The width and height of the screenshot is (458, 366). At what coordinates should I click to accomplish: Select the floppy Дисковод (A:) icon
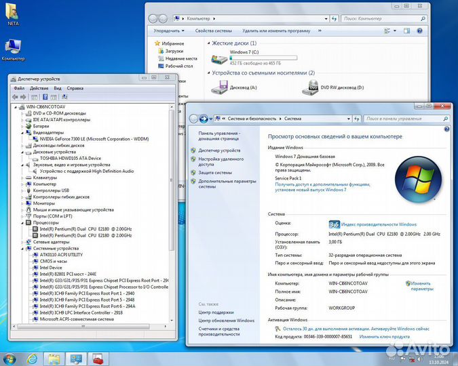[x=219, y=87]
